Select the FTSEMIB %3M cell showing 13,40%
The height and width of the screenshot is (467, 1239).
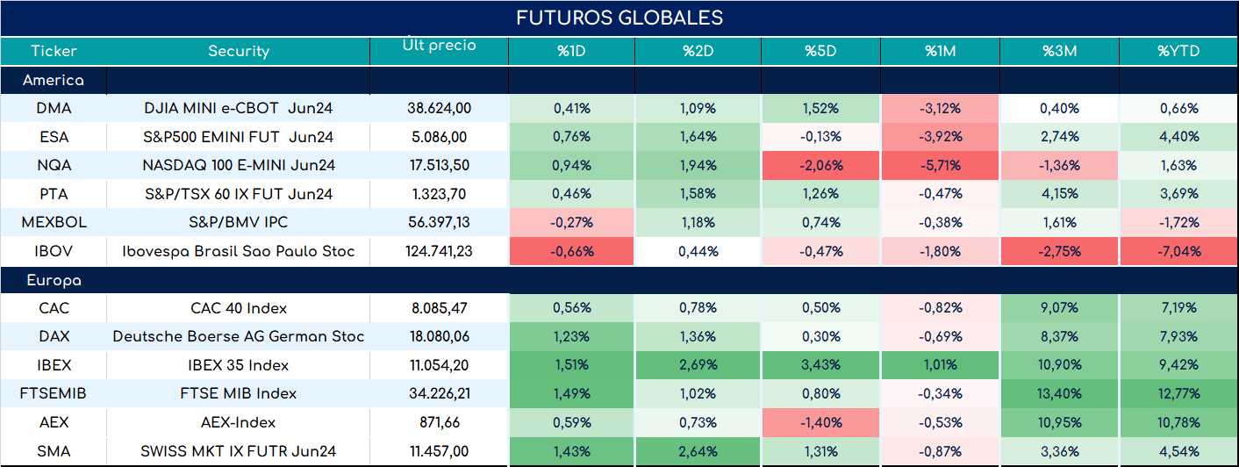pos(1060,393)
